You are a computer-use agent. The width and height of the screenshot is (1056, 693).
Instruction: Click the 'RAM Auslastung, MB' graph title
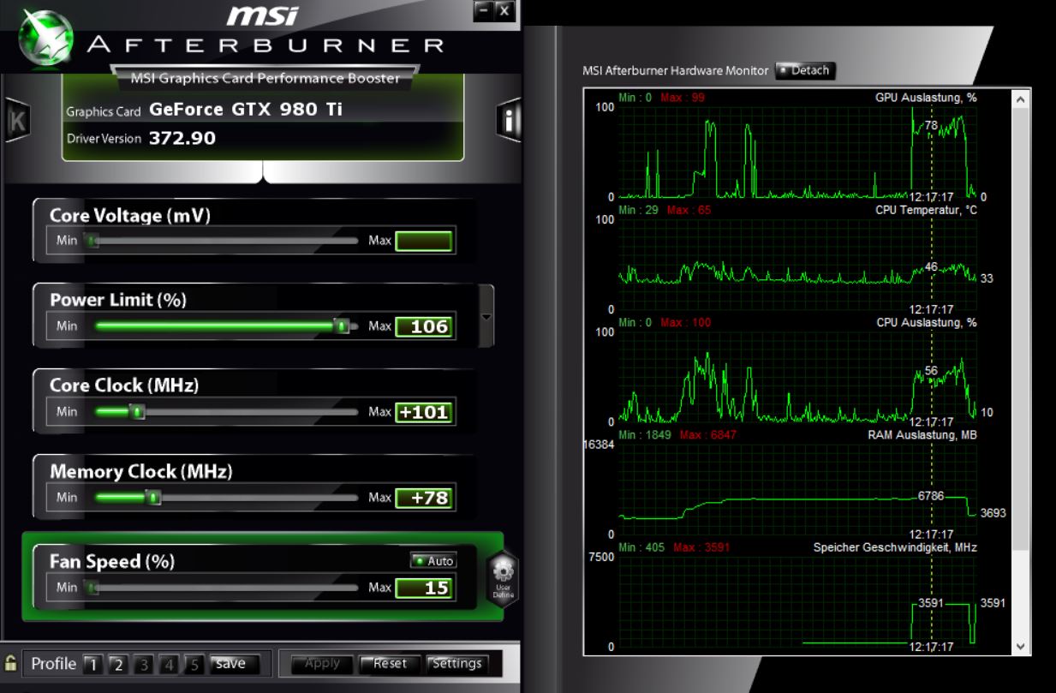click(x=922, y=435)
